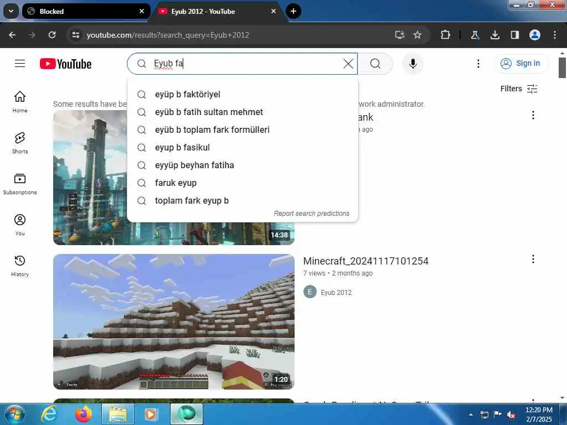This screenshot has width=567, height=425.
Task: Expand the tab search dropdown arrow
Action: (11, 11)
